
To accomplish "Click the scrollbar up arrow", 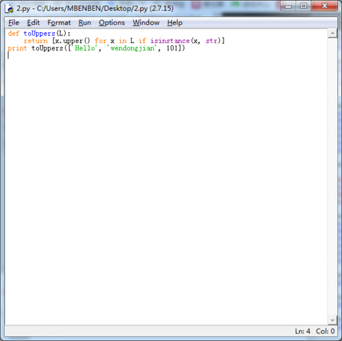I will click(x=332, y=34).
